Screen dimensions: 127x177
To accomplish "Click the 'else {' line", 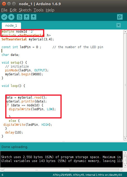I will pyautogui.click(x=14, y=121).
